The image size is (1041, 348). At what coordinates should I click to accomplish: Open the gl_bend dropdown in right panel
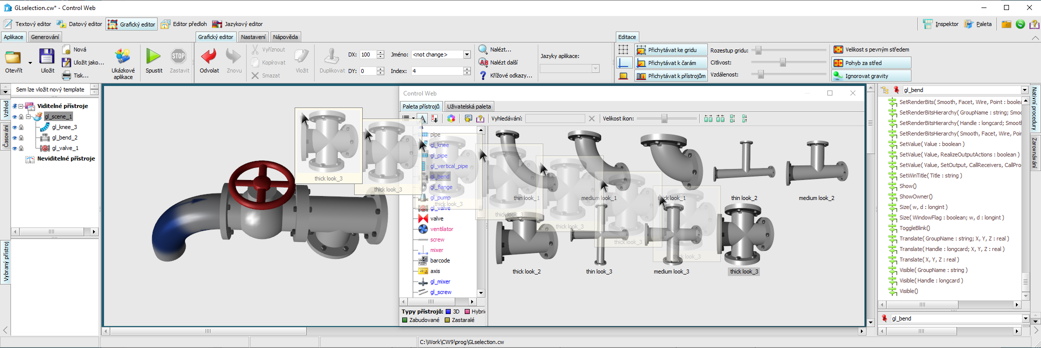coord(1024,90)
